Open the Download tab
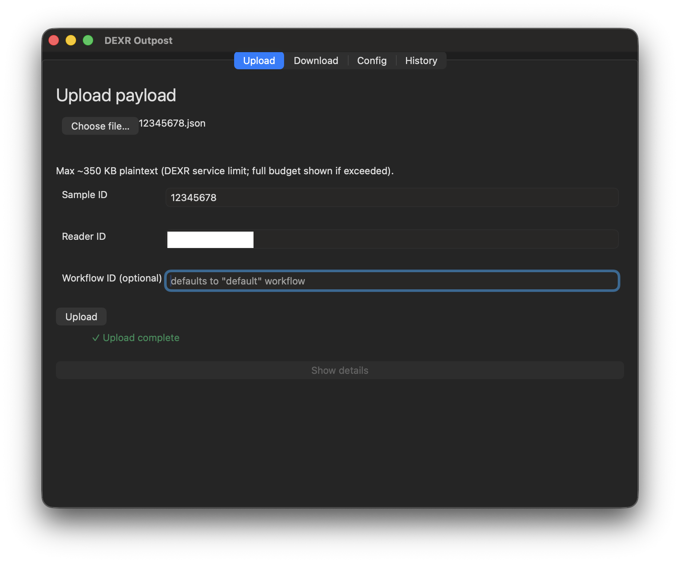This screenshot has width=680, height=563. pyautogui.click(x=316, y=61)
